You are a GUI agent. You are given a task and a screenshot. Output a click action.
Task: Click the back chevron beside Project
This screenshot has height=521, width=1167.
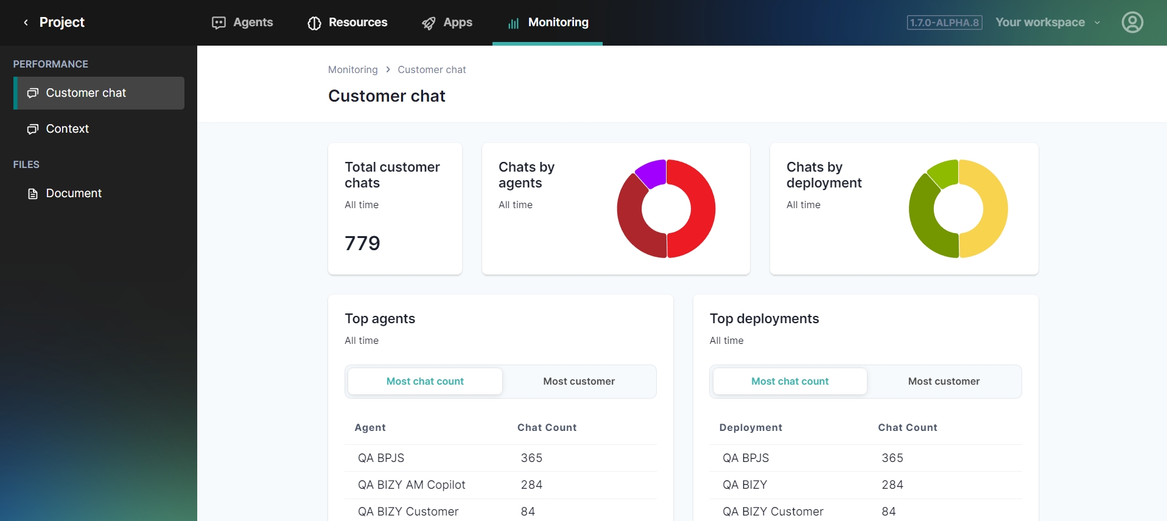(x=26, y=23)
